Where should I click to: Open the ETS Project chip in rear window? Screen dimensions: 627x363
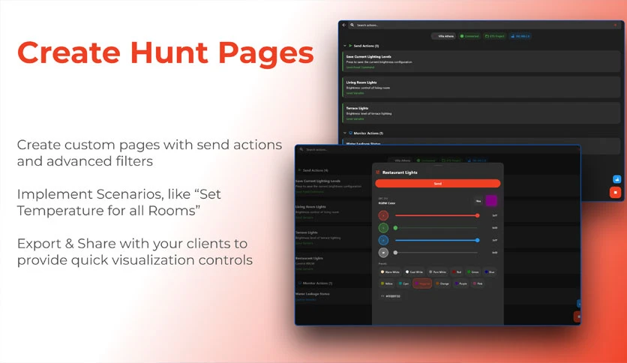[x=495, y=36]
